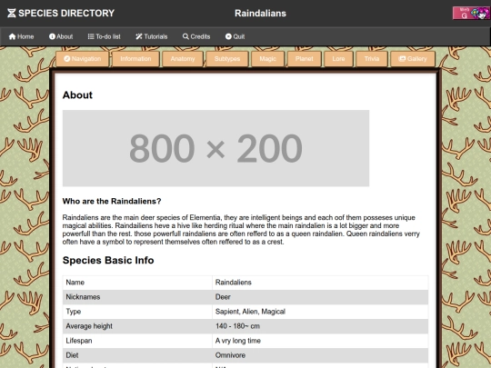491x368 pixels.
Task: Open the About nav link
Action: [61, 36]
